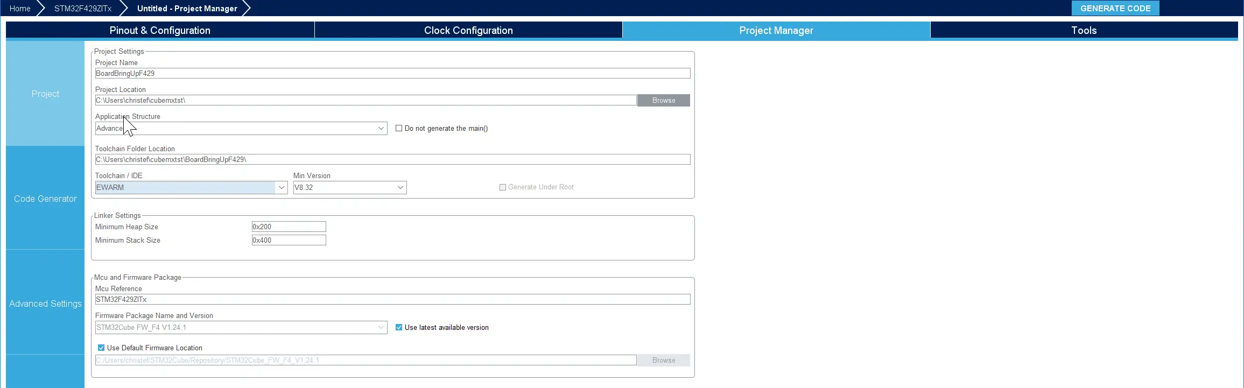Toggle Use Default Firmware Location checkbox
The width and height of the screenshot is (1244, 388).
(x=101, y=348)
